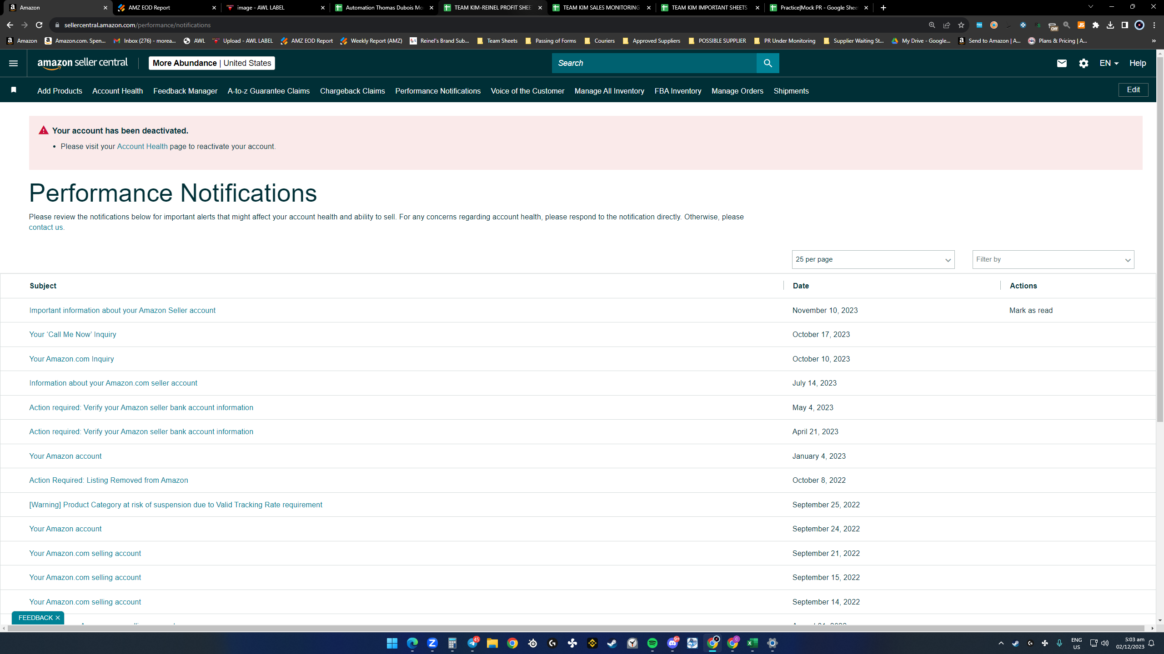1164x654 pixels.
Task: Open a new browser tab
Action: (x=883, y=8)
